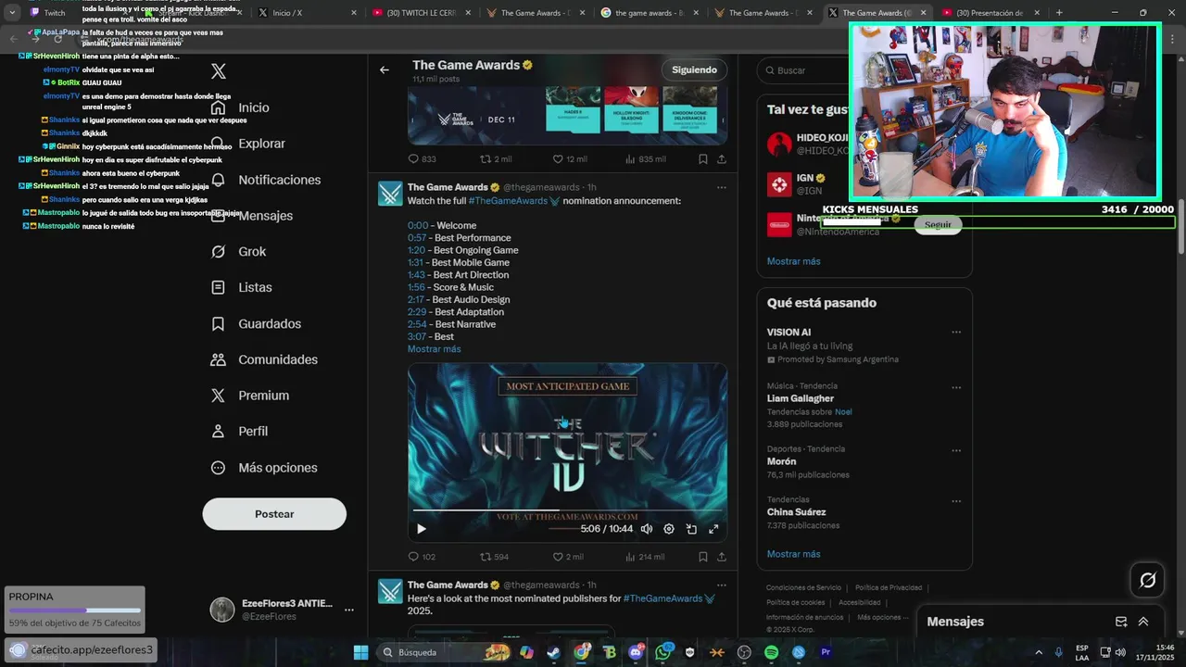
Task: Click the Listas icon in sidebar
Action: pos(219,288)
